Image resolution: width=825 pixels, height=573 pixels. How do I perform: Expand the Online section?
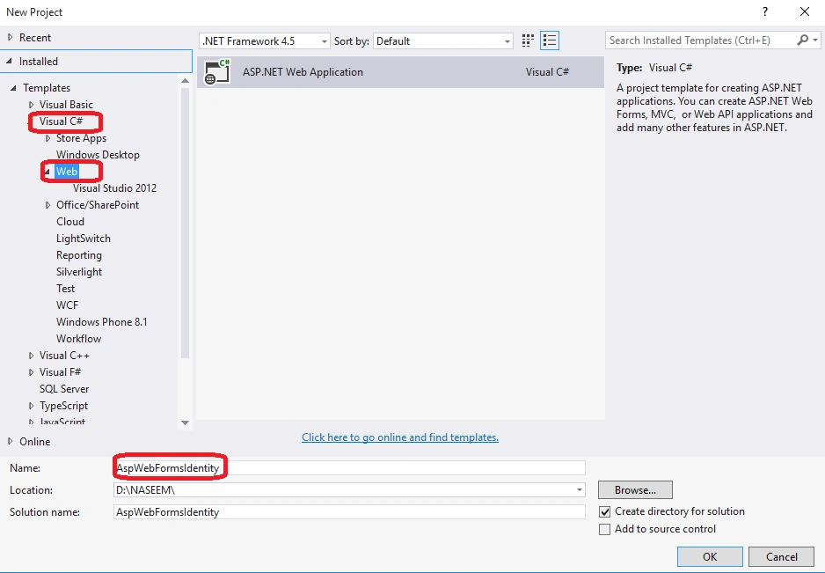(x=10, y=441)
